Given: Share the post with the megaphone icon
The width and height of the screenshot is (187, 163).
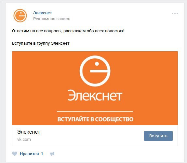Looking at the screenshot, I should (52, 154).
